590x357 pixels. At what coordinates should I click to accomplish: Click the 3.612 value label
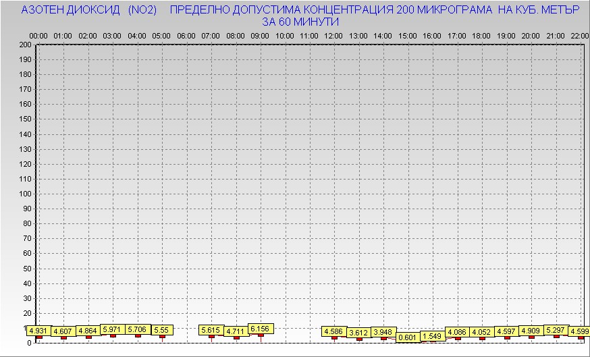[x=358, y=333]
